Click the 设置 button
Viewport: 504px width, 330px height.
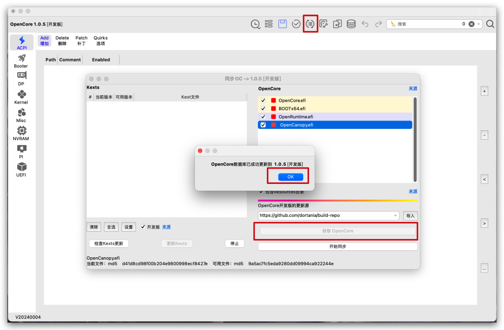pos(128,227)
